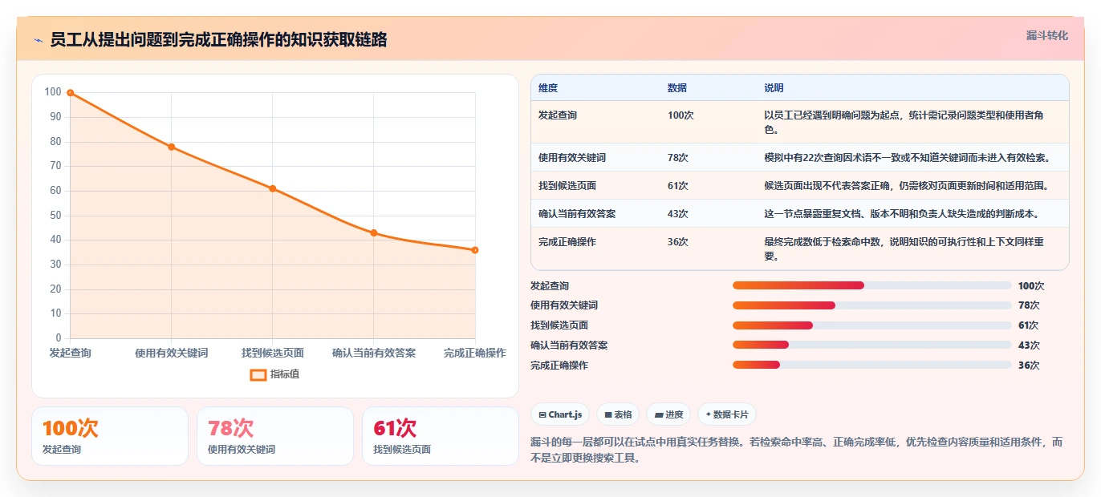Click the description starting 这一节点暴露重复文档
The width and height of the screenshot is (1101, 497).
(x=902, y=214)
